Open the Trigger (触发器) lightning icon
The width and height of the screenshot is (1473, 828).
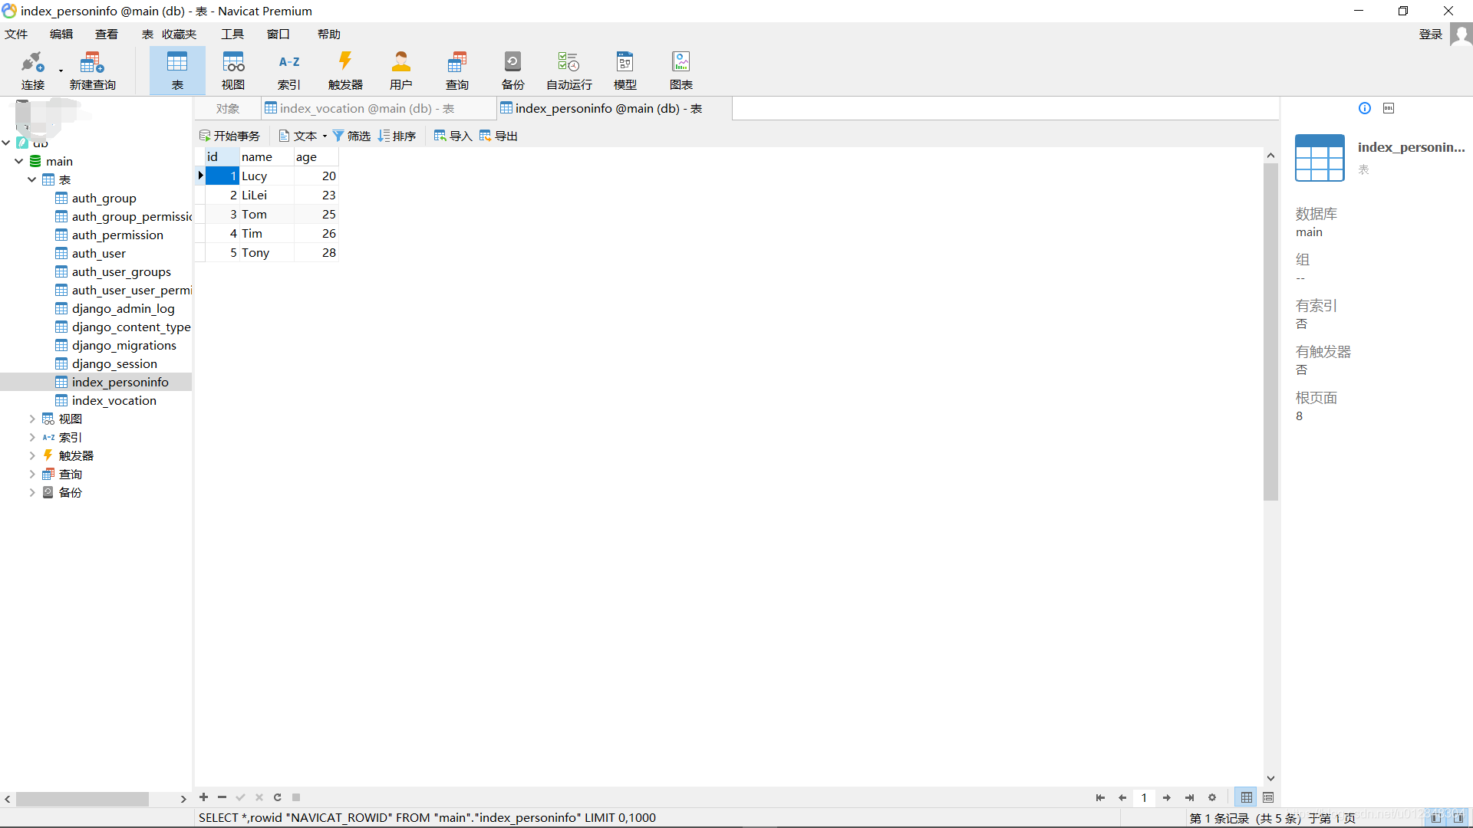(x=345, y=71)
